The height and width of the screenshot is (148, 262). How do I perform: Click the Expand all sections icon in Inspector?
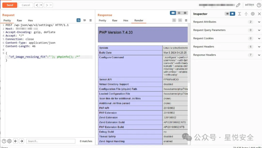coord(239,14)
